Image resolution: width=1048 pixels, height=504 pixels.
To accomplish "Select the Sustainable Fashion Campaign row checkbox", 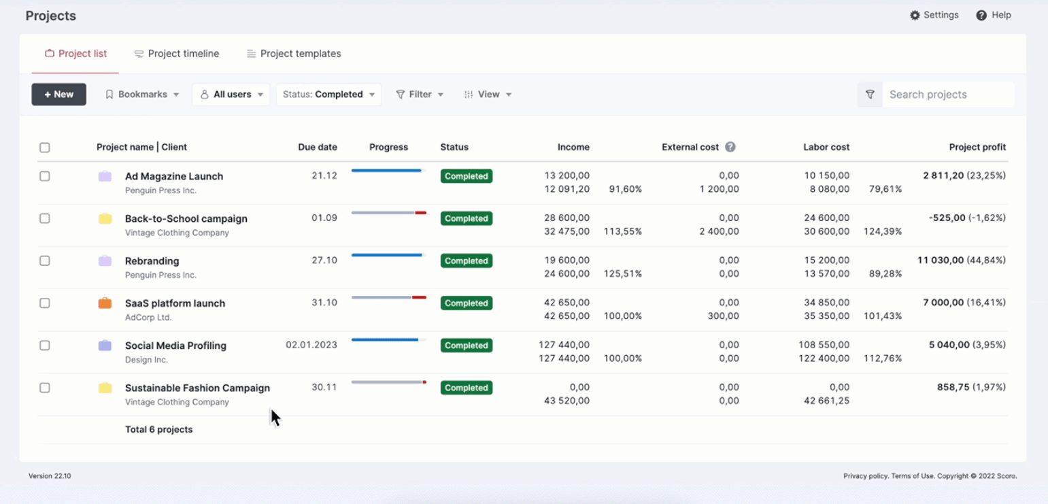I will (45, 388).
